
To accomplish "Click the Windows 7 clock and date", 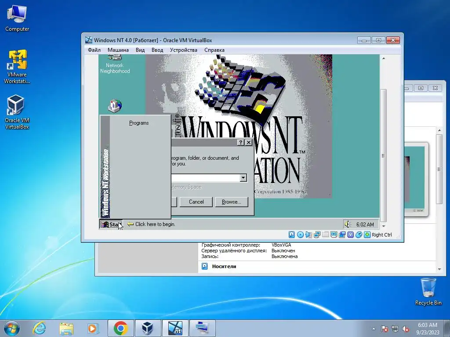I will 428,329.
